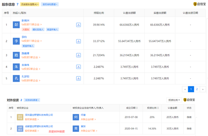Open shareholder 彭锦洲's profile link
Viewport: 208px width, 136px height.
25,21
